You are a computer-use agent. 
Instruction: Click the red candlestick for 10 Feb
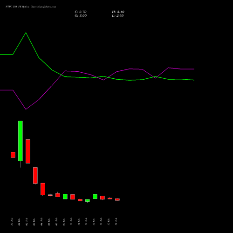(x=73, y=197)
